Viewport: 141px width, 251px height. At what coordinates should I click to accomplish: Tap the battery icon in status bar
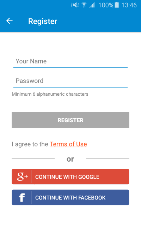[x=117, y=5]
